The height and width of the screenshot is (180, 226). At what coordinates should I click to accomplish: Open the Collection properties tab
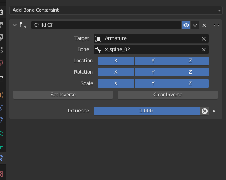[x=1, y=79]
